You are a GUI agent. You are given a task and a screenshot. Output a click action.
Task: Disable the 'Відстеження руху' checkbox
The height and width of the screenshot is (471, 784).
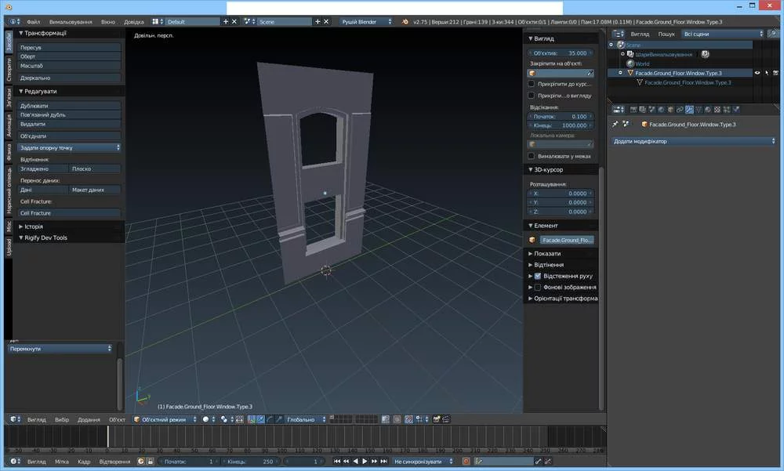pos(538,276)
